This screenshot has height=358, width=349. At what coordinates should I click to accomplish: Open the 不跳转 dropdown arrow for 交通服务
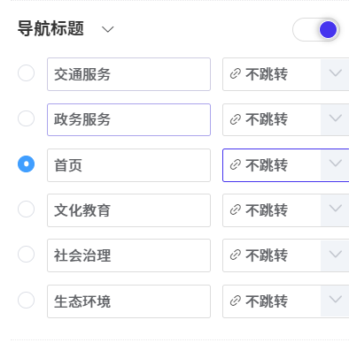(335, 73)
